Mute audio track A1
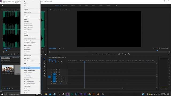Image resolution: width=171 pixels, height=96 pixels. point(59,77)
